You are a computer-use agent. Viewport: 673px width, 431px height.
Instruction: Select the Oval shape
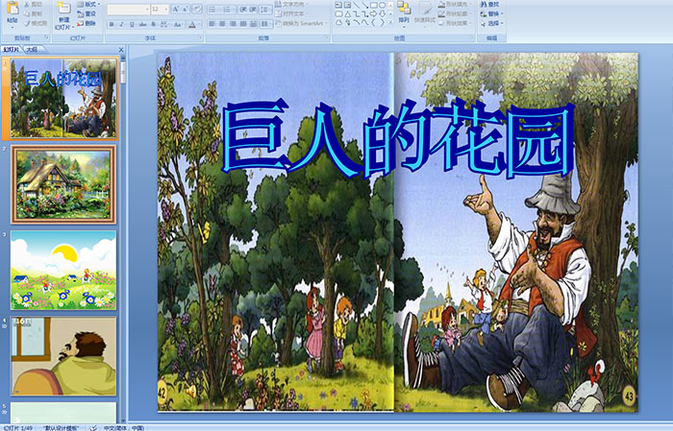pos(383,5)
